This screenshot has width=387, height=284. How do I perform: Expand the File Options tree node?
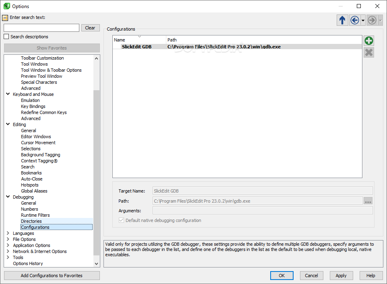[8, 239]
